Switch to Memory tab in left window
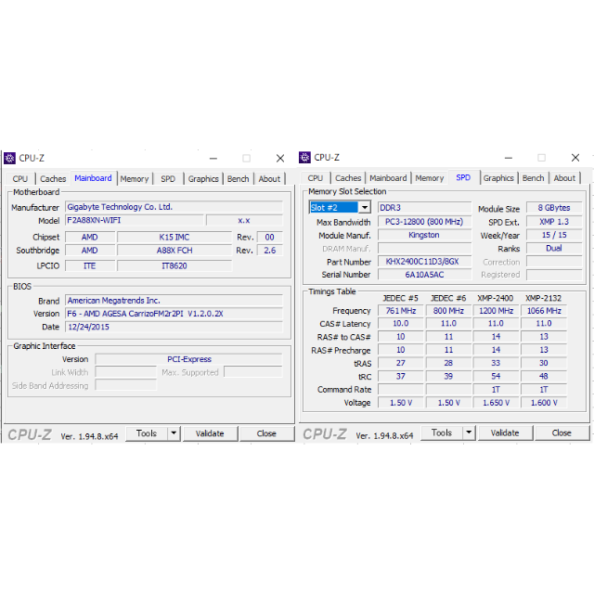This screenshot has height=594, width=594. click(135, 179)
